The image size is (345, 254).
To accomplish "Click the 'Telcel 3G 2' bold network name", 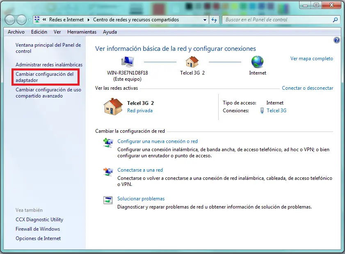I will click(x=140, y=103).
